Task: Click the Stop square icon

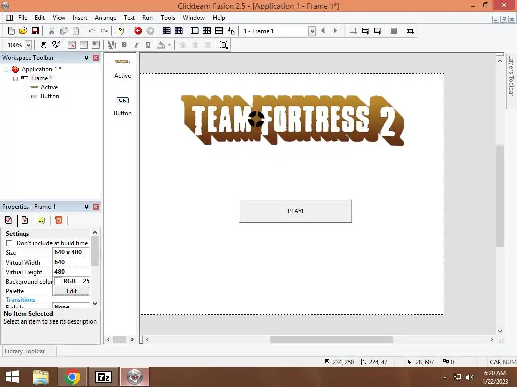Action: click(394, 31)
